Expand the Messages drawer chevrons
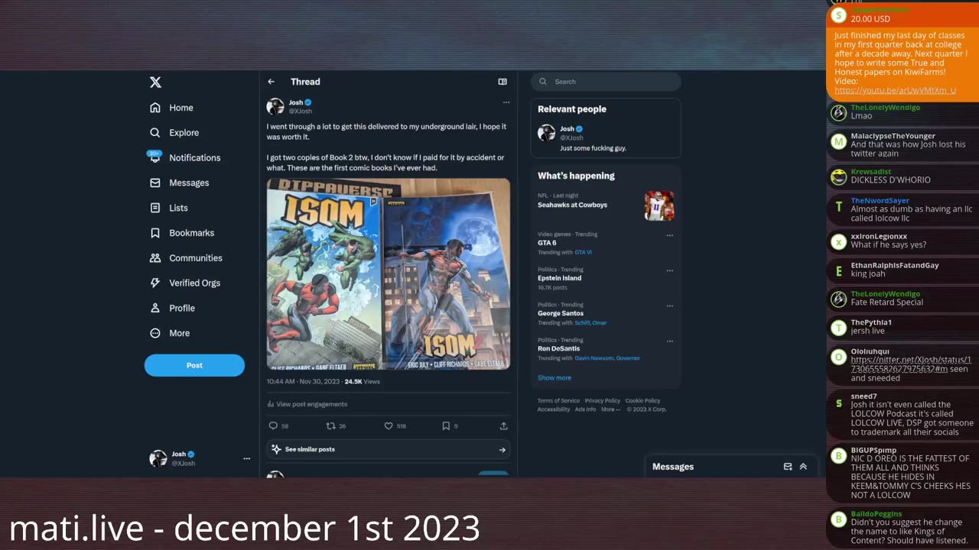The width and height of the screenshot is (979, 550). click(803, 467)
